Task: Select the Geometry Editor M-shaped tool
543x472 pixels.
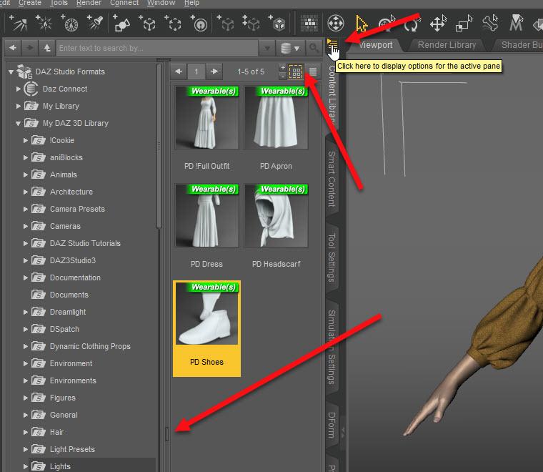Action: (516, 24)
